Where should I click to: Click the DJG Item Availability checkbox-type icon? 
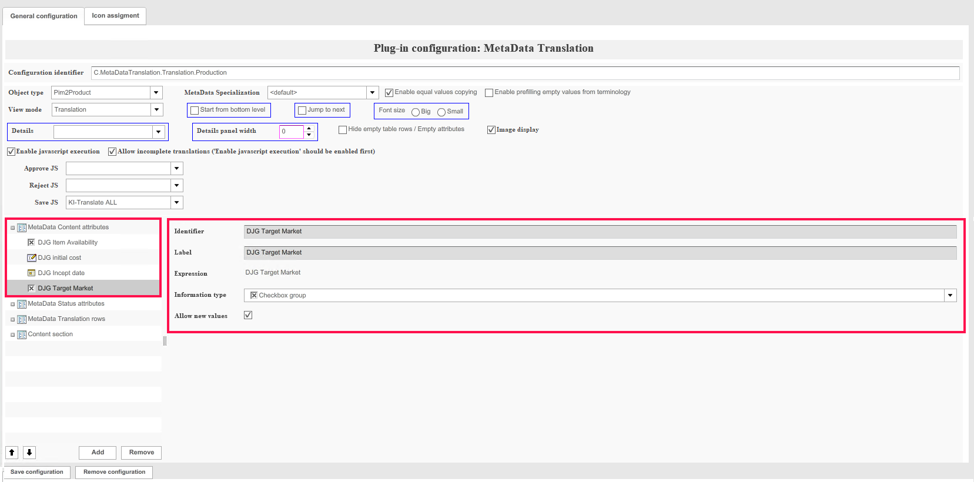coord(31,242)
